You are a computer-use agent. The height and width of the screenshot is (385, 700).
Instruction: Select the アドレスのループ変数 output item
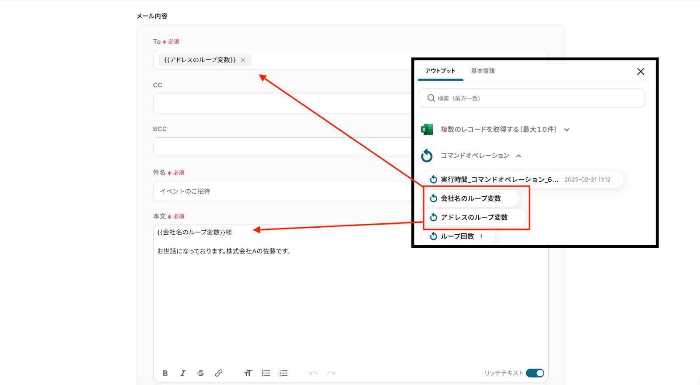click(474, 217)
